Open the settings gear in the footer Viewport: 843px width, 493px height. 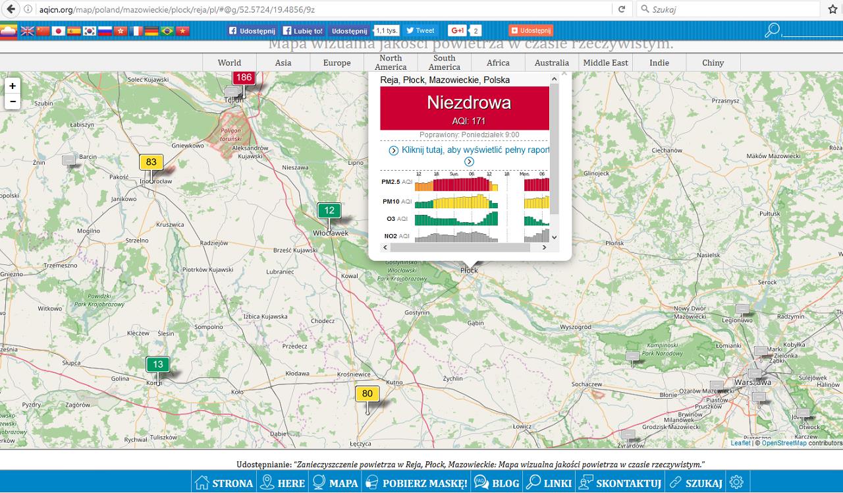tap(737, 482)
